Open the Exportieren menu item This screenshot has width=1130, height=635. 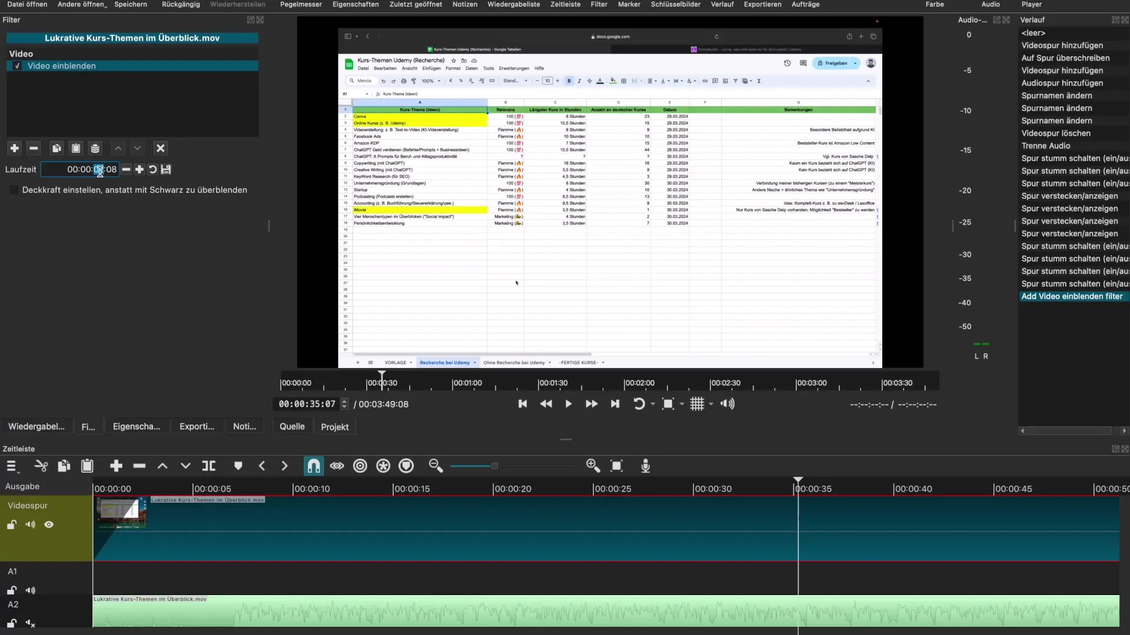pyautogui.click(x=762, y=4)
